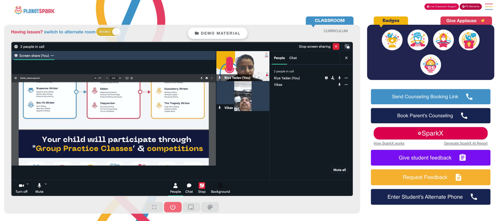Zoom out in shared PDF viewer

(x=107, y=78)
